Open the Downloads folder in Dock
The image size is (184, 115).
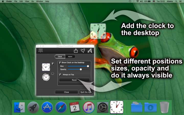(151, 107)
